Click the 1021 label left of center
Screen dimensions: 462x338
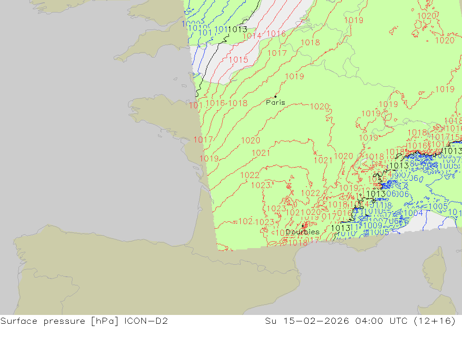point(261,153)
